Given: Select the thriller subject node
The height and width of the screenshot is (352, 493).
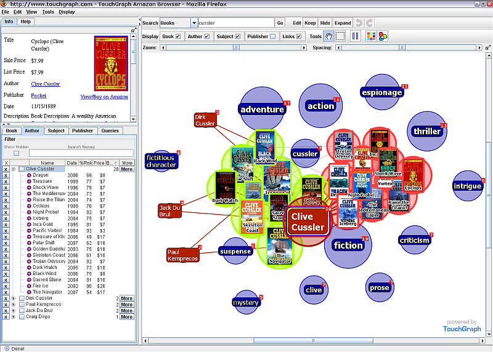Looking at the screenshot, I should (427, 131).
